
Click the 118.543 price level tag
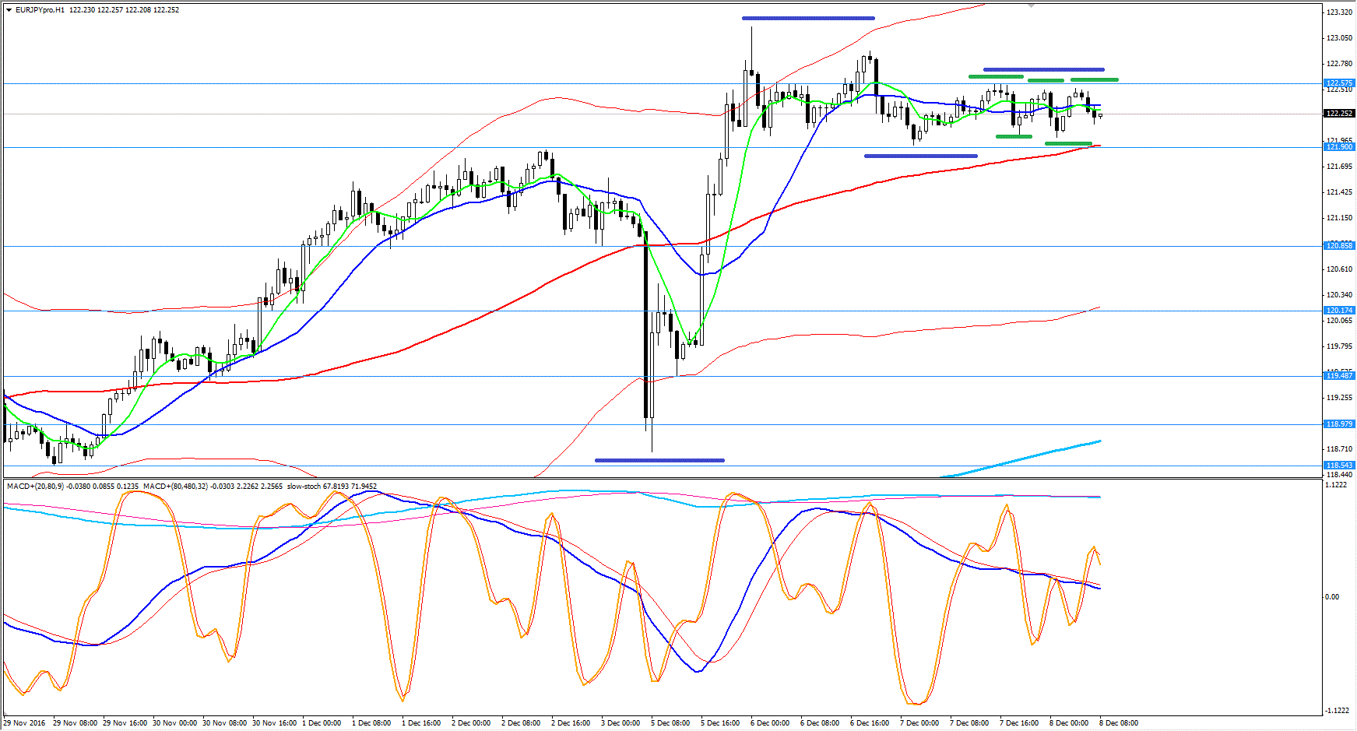coord(1339,466)
